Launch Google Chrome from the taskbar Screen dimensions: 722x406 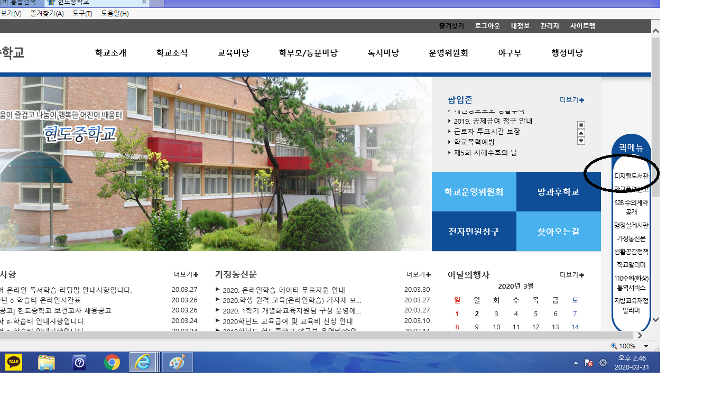(x=112, y=363)
